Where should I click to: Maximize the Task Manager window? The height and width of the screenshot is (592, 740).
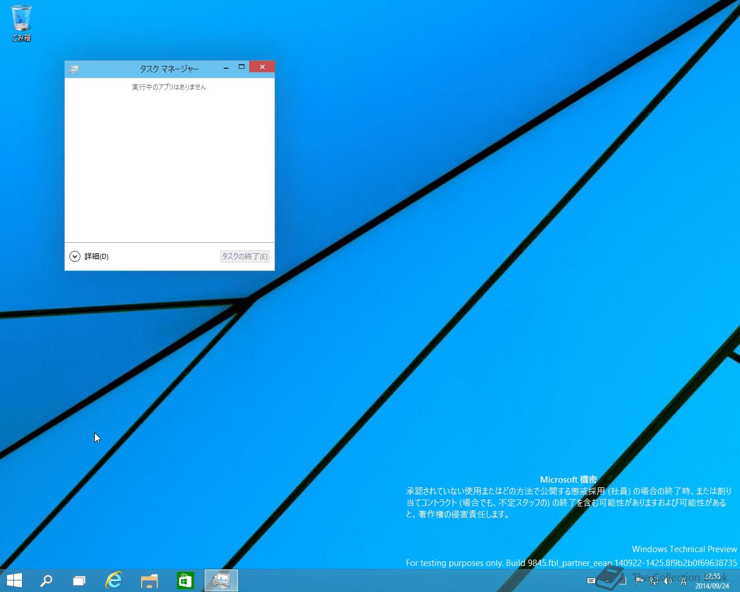(242, 67)
